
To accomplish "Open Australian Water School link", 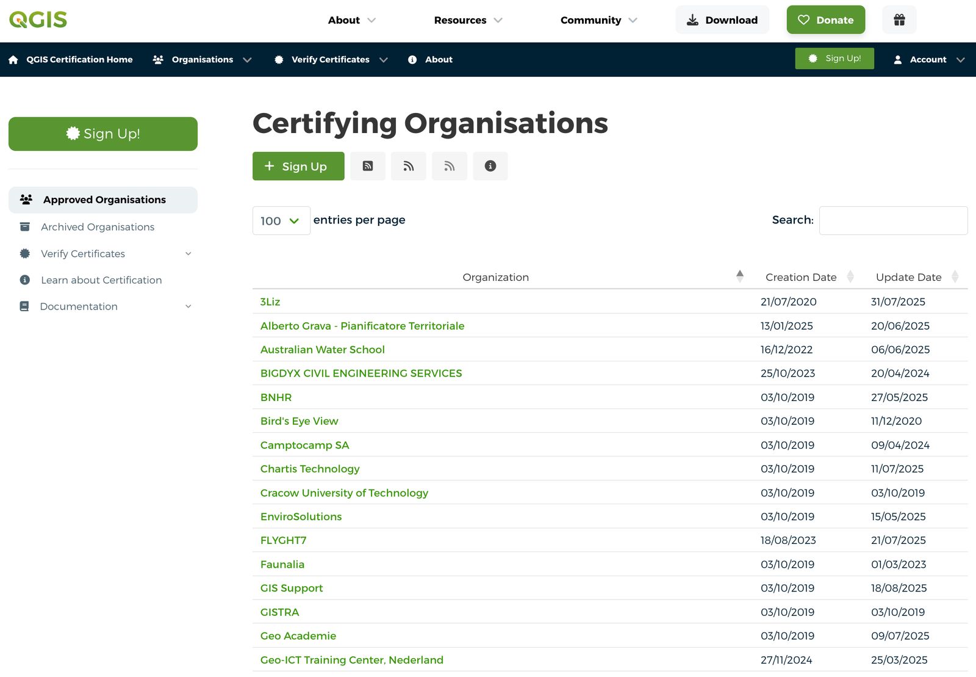I will (x=323, y=350).
